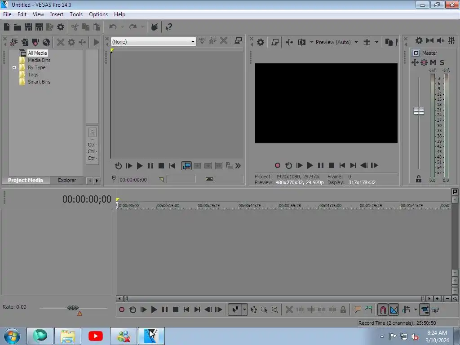Click the Undo arrow icon
The image size is (460, 345).
point(113,27)
